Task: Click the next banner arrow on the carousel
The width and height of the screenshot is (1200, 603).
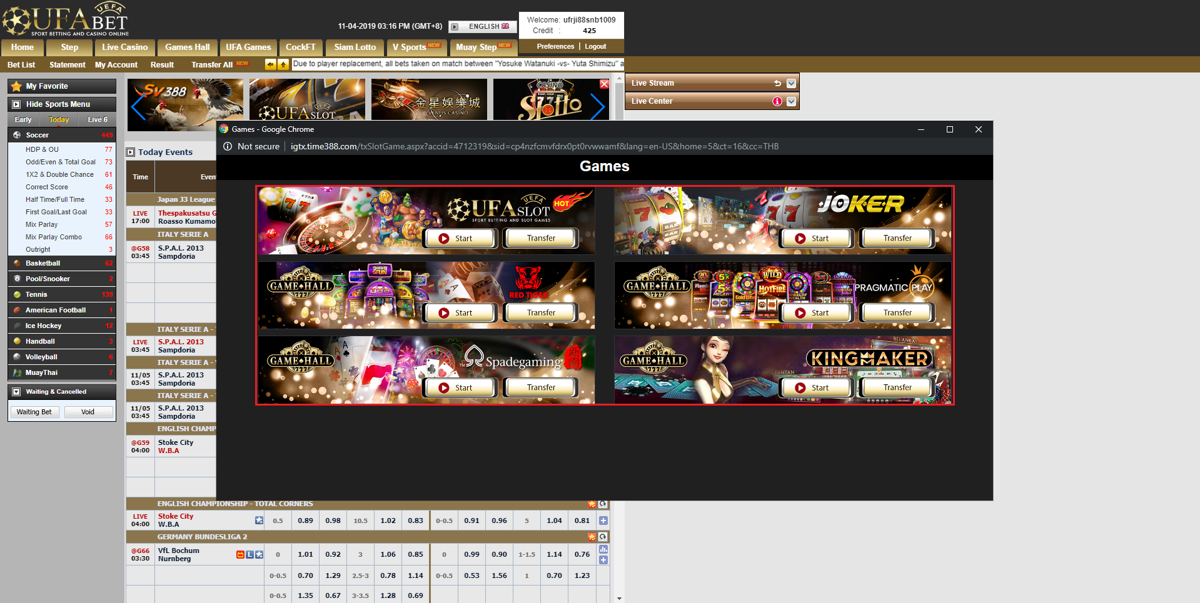Action: tap(598, 106)
